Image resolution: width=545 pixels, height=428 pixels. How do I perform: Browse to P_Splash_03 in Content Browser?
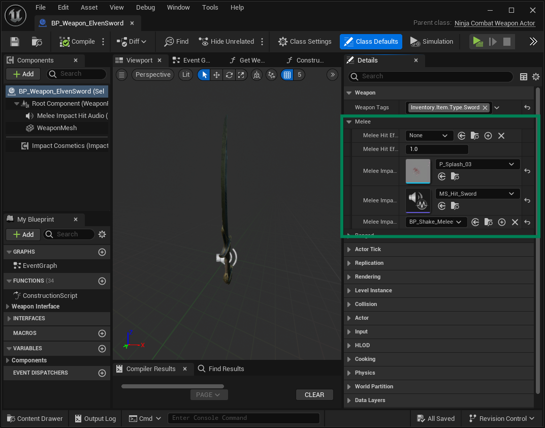454,176
